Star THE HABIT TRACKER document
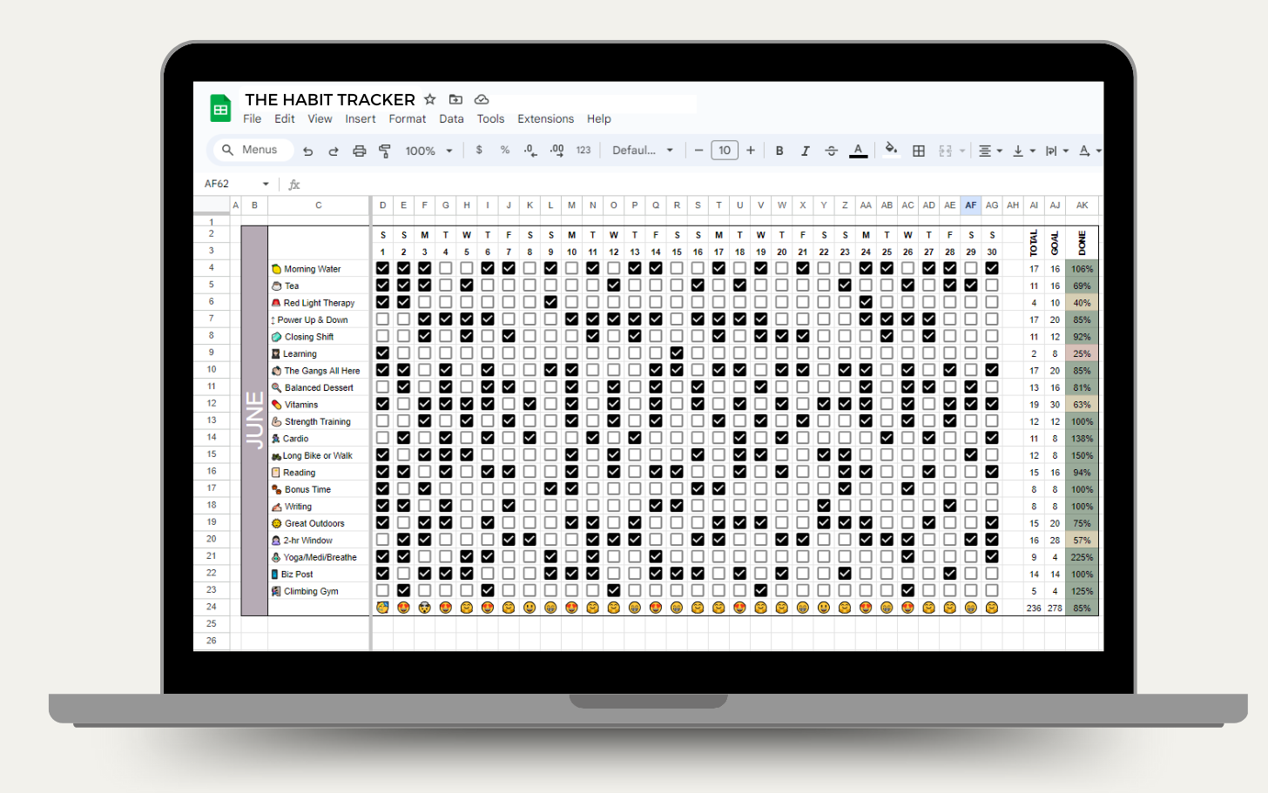This screenshot has width=1268, height=793. point(429,99)
